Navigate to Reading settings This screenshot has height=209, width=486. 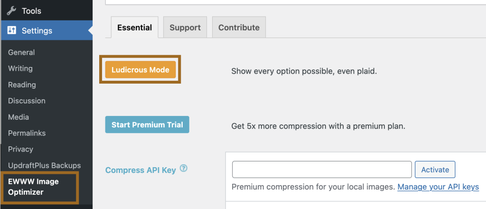point(22,85)
